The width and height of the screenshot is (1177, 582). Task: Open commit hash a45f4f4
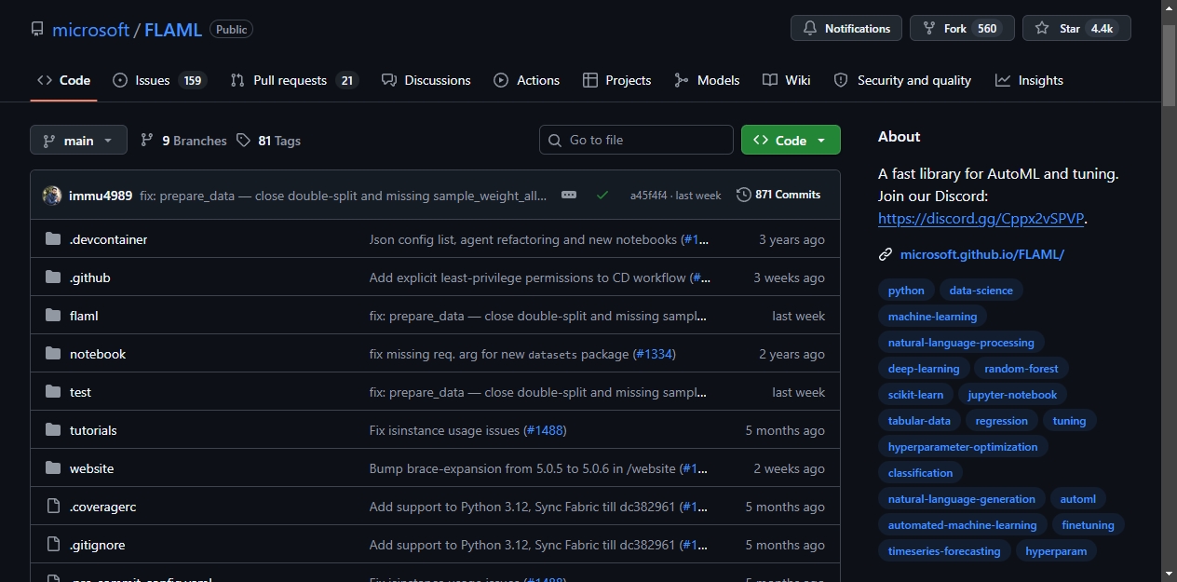click(x=649, y=196)
